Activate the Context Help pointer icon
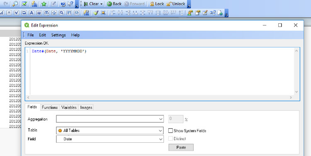This screenshot has width=311, height=156. (x=70, y=4)
